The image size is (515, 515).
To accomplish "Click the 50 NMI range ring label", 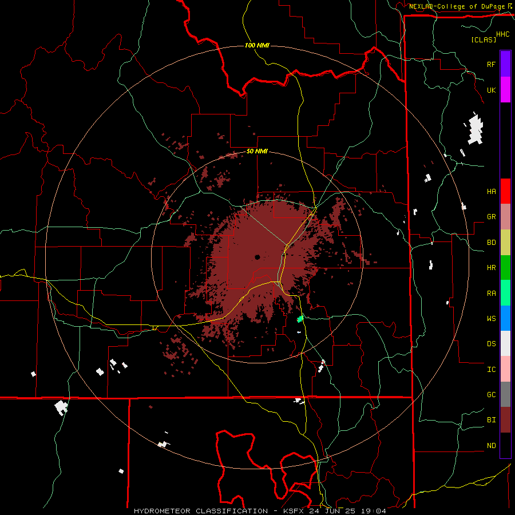I will point(257,151).
